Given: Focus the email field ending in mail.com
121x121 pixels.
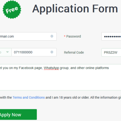Looking at the screenshot, I should tap(28, 36).
